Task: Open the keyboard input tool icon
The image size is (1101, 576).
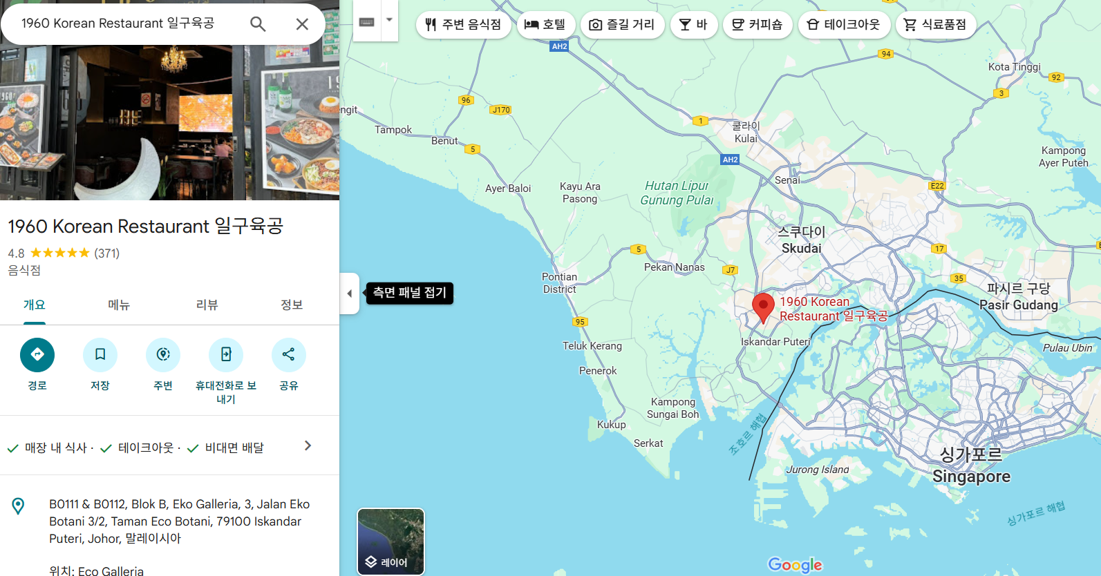Action: (x=367, y=22)
